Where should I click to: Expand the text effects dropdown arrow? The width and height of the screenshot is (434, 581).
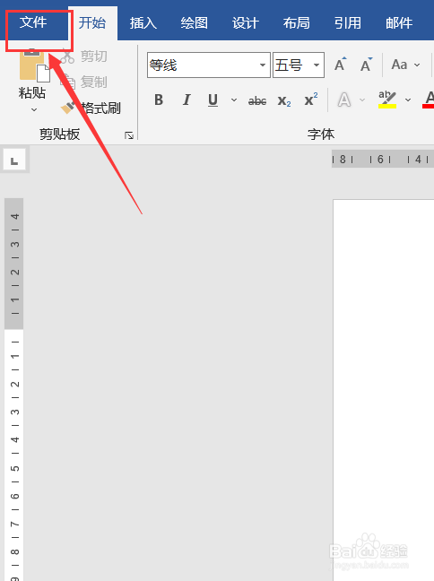coord(362,100)
